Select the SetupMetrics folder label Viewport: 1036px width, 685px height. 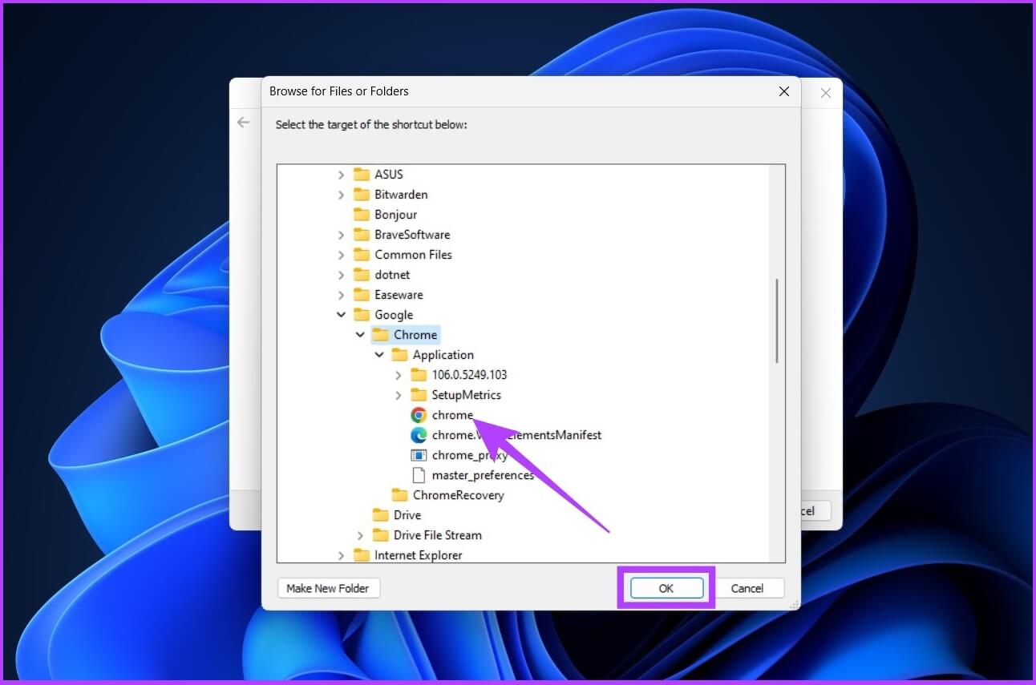coord(467,395)
